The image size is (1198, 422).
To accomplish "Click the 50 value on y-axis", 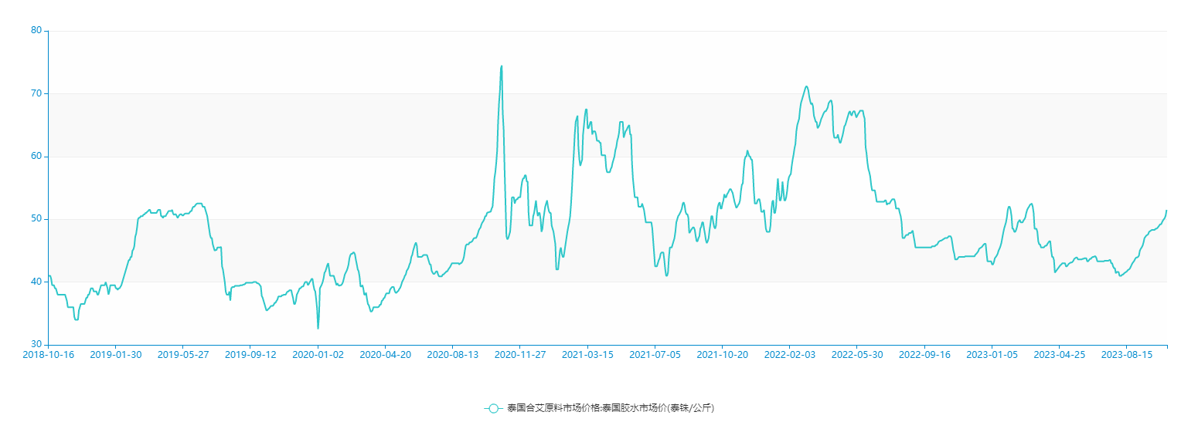I will tap(36, 219).
